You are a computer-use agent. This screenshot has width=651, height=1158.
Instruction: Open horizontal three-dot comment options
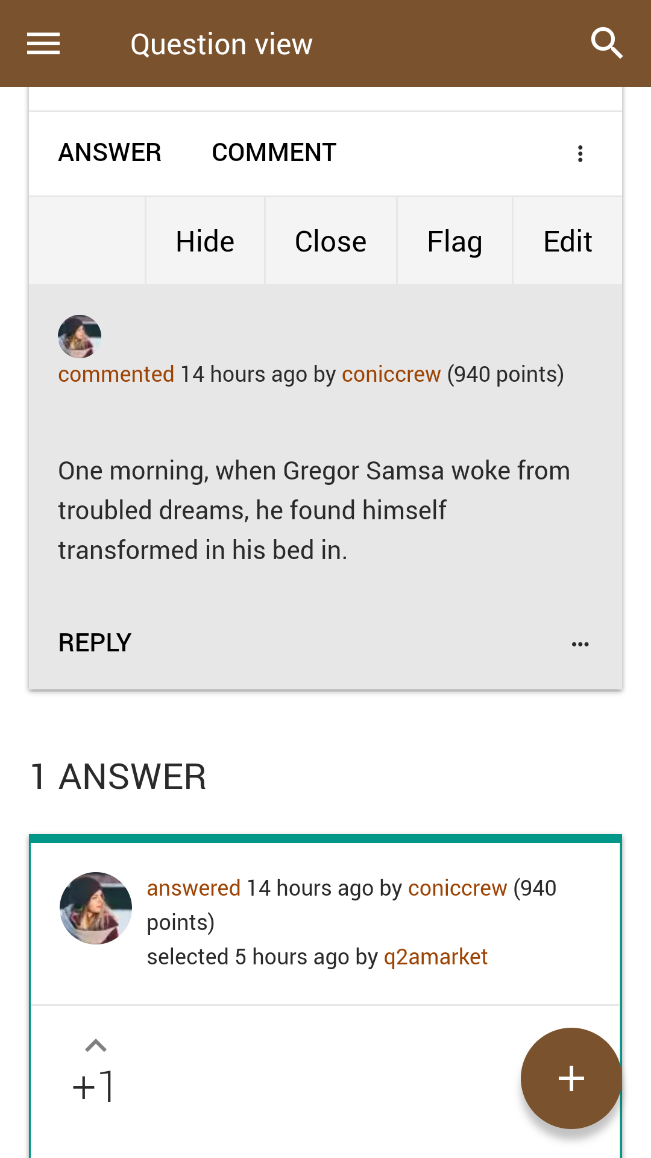pos(580,644)
